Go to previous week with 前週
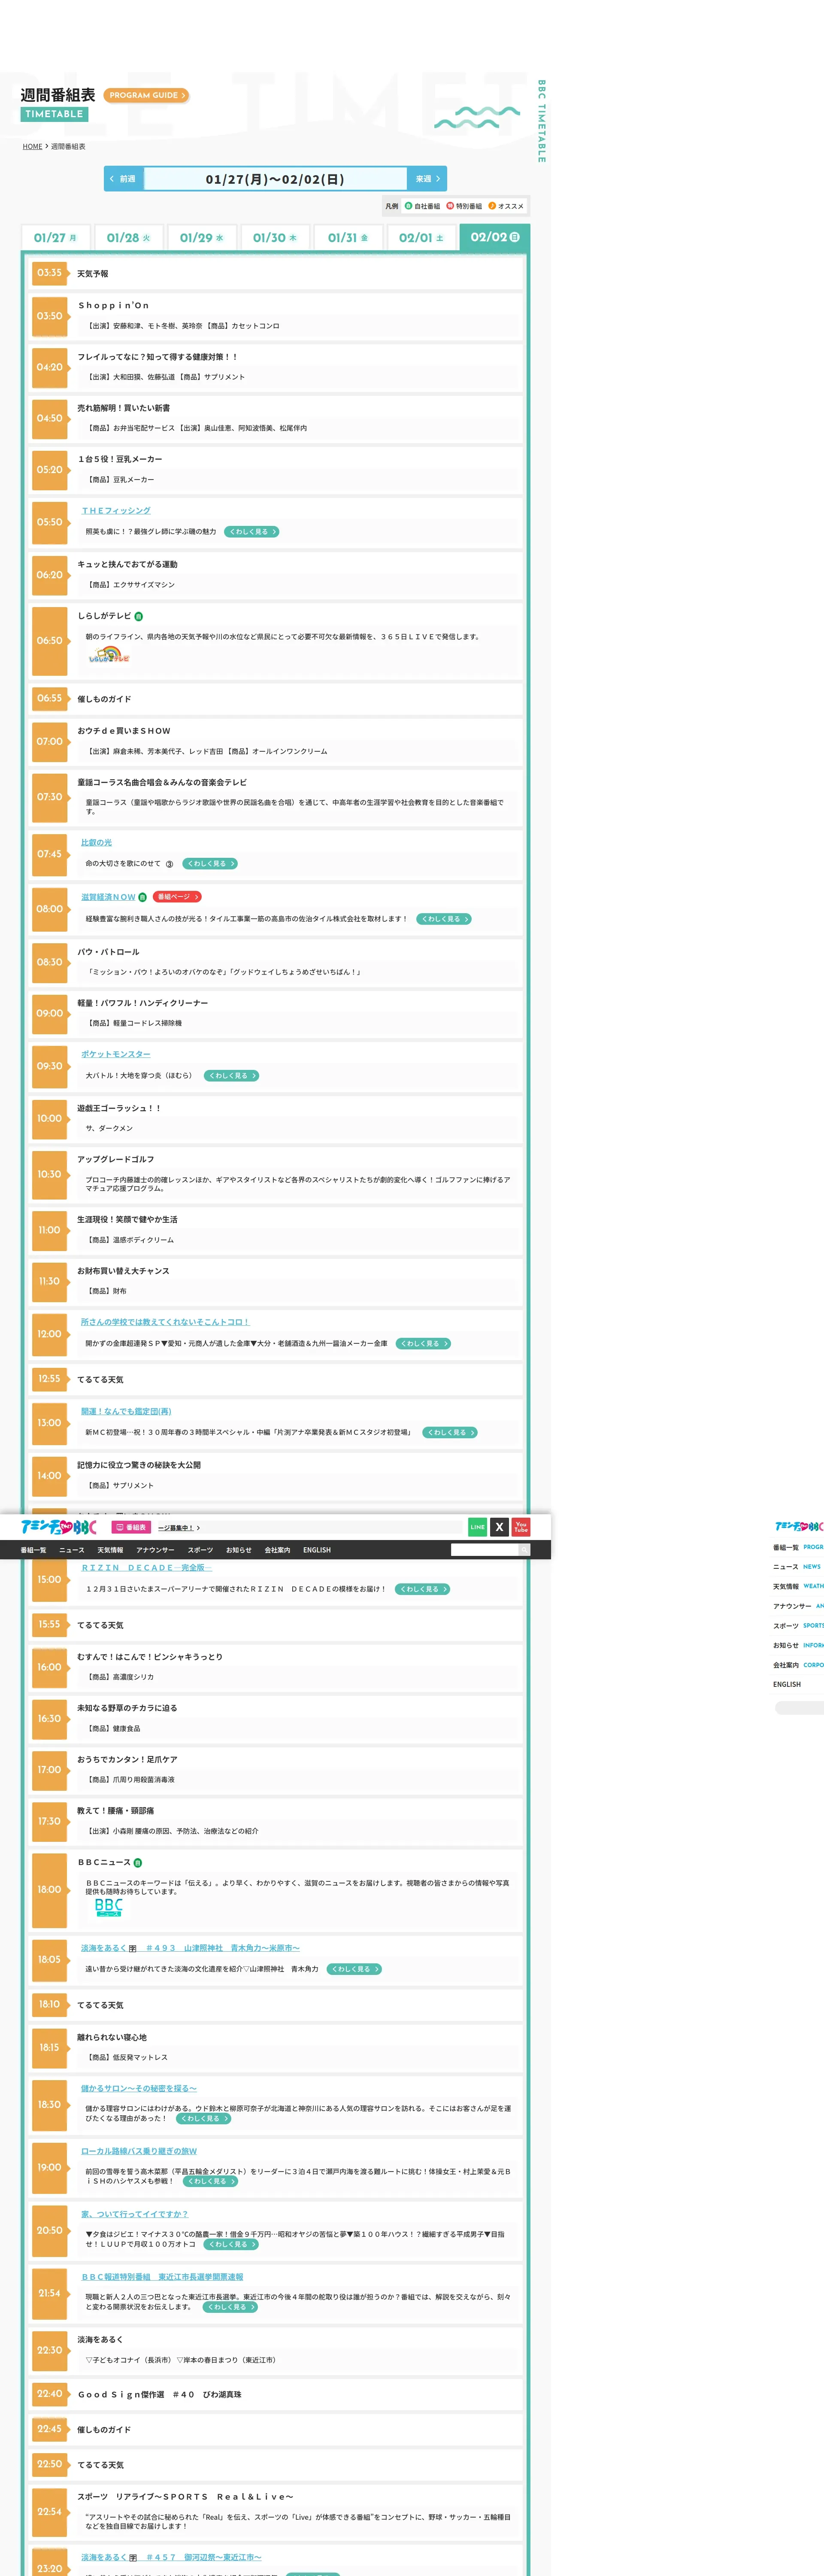Viewport: 824px width, 2576px height. point(123,179)
